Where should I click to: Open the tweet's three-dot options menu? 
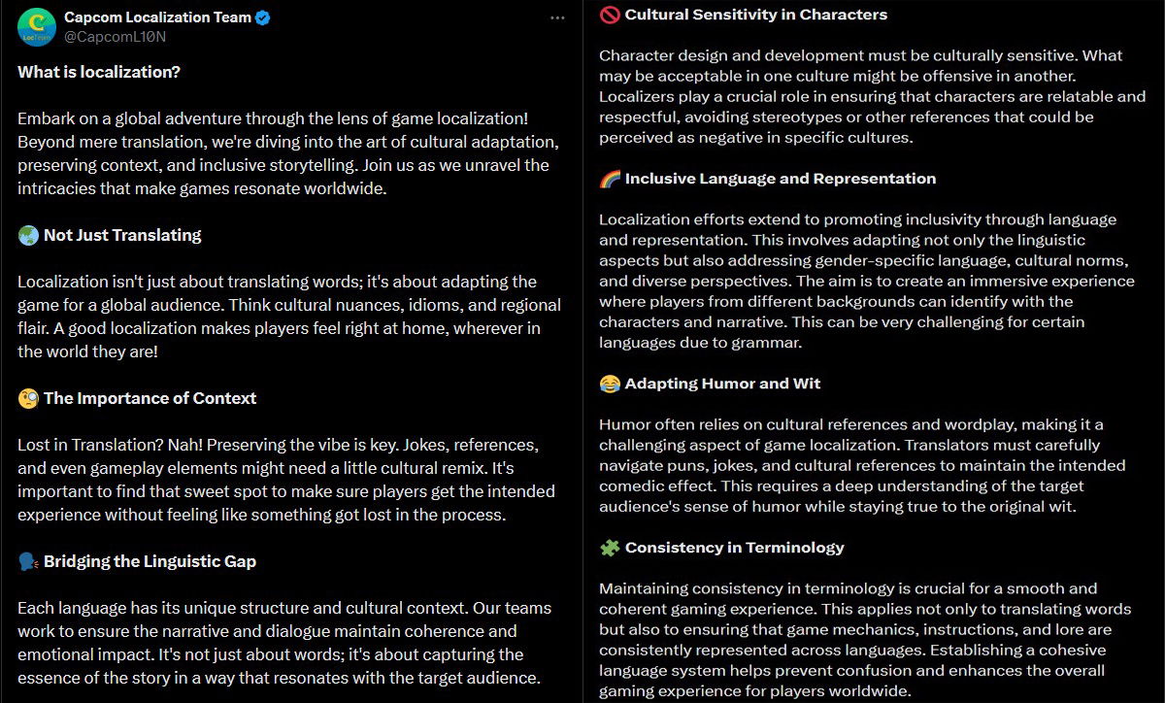click(557, 17)
